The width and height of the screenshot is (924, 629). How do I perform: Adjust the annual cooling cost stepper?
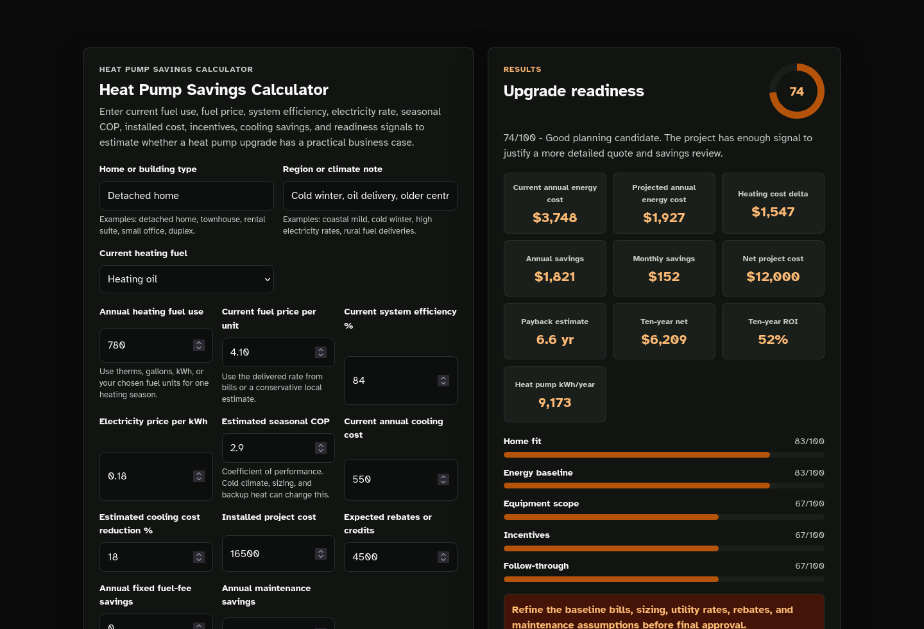[x=443, y=479]
